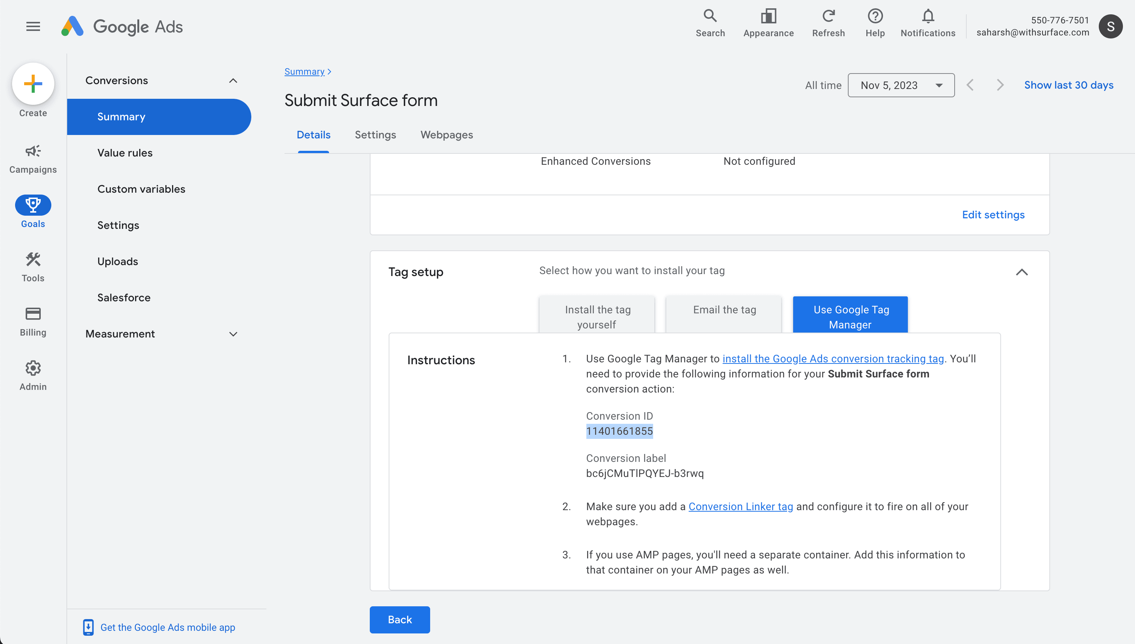Open the Nov 5, 2023 date dropdown
This screenshot has height=644, width=1135.
point(901,85)
